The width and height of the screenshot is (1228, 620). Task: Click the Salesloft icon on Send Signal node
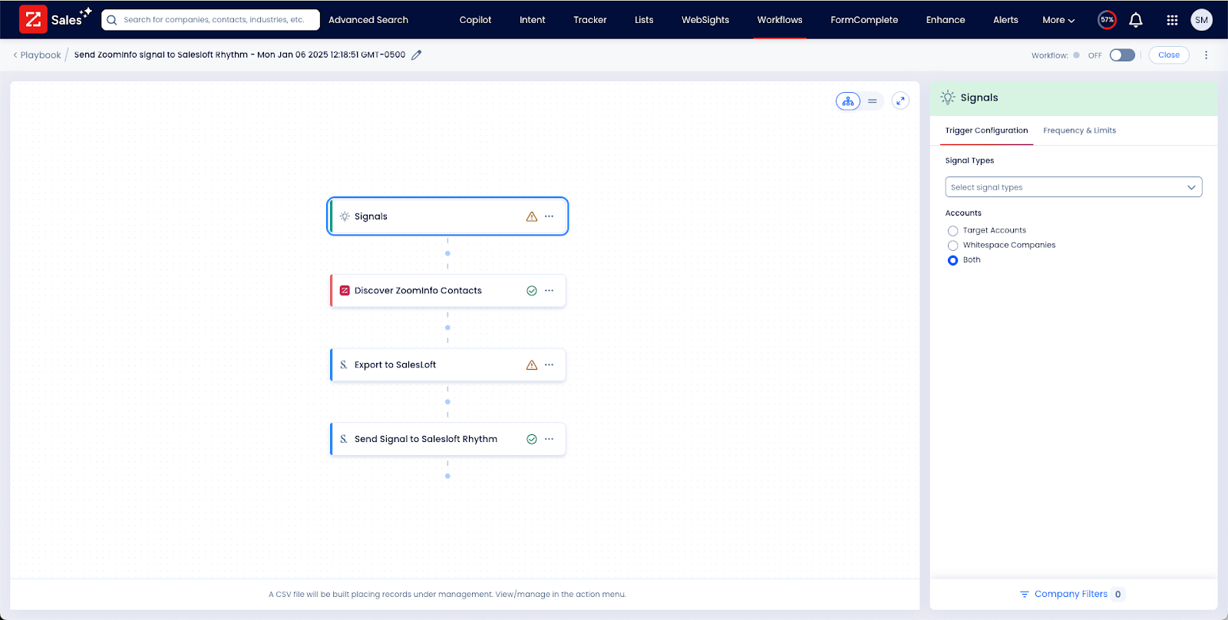point(344,439)
